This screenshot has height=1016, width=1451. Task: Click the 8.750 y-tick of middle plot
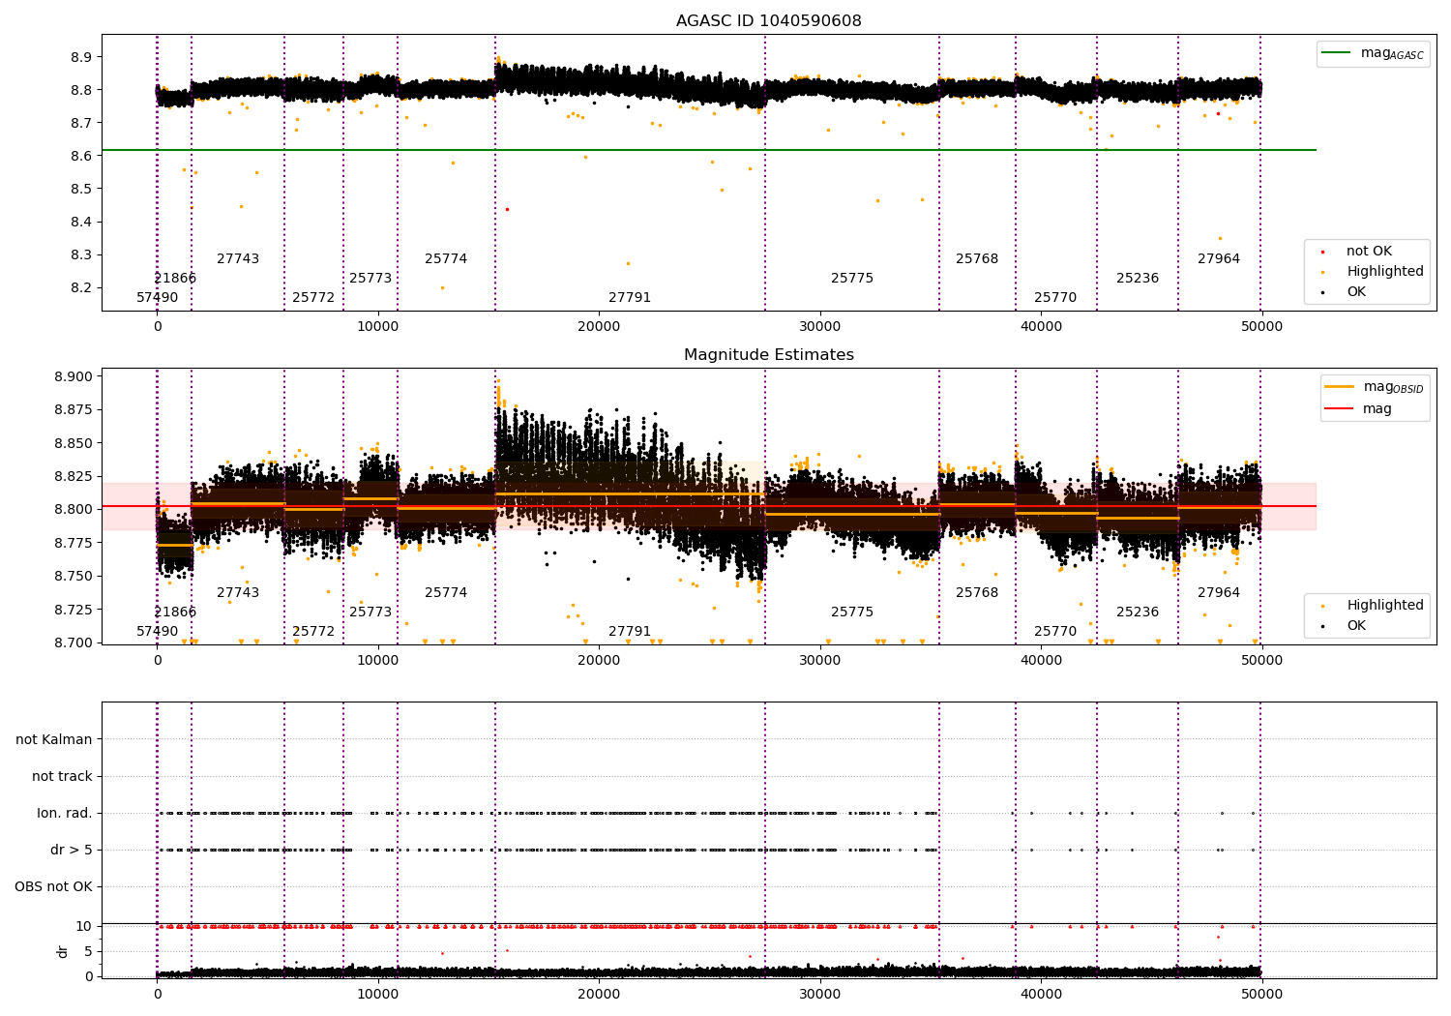tap(74, 577)
